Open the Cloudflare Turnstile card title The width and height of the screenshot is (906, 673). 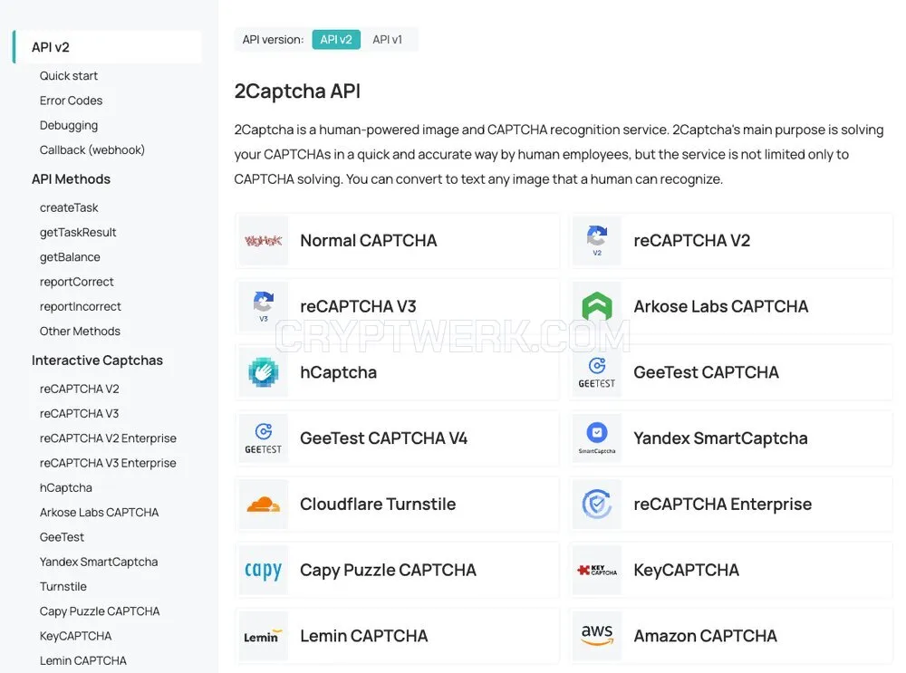coord(378,504)
